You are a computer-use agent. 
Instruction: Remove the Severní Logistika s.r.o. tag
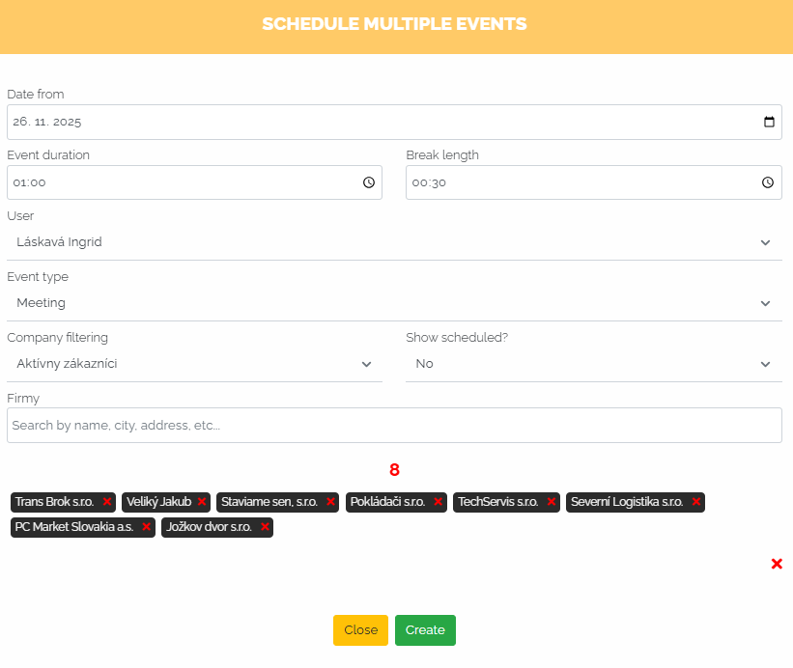click(x=695, y=502)
